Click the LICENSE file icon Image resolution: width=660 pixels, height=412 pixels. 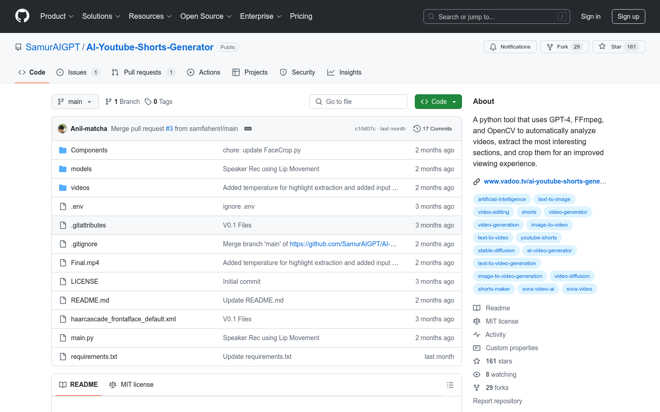tap(63, 282)
